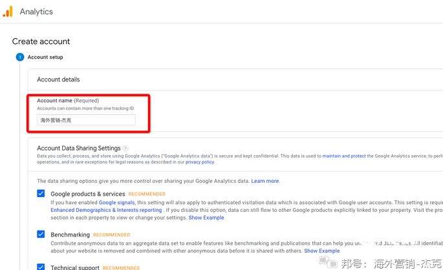This screenshot has height=270, width=443.
Task: Focus the Account name text field
Action: tap(87, 120)
